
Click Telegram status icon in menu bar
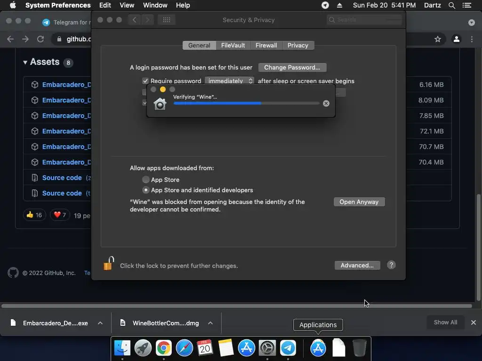point(325,5)
